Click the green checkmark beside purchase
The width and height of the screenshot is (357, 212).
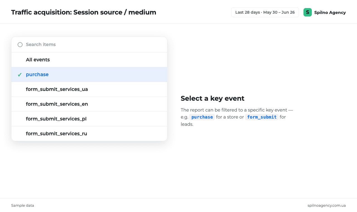20,75
